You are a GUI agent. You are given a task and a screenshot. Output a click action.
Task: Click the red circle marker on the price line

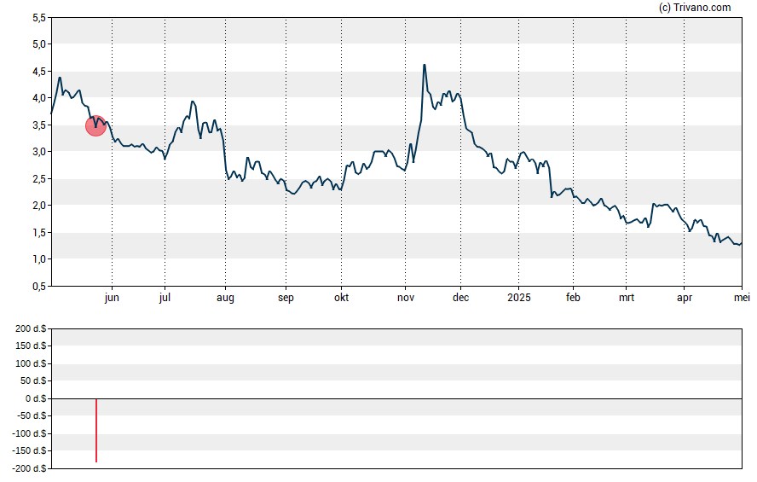pyautogui.click(x=95, y=126)
